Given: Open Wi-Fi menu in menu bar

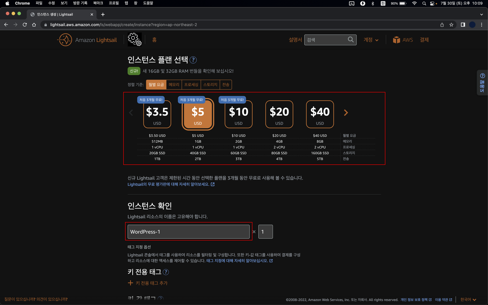Looking at the screenshot, I should coord(414,3).
